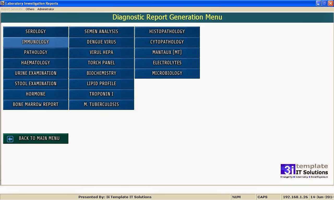Click the 3i Template IT Solutions logo

(303, 170)
